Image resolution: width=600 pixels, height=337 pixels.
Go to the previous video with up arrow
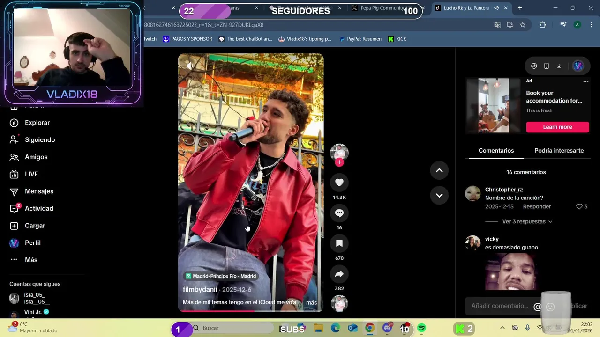click(x=439, y=170)
